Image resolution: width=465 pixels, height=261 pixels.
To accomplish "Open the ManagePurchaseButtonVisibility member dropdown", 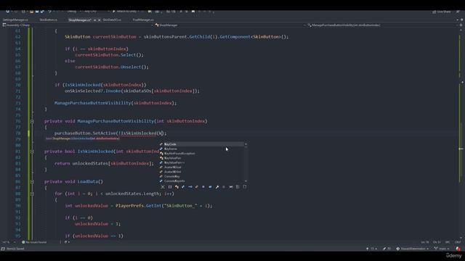I will pyautogui.click(x=383, y=25).
